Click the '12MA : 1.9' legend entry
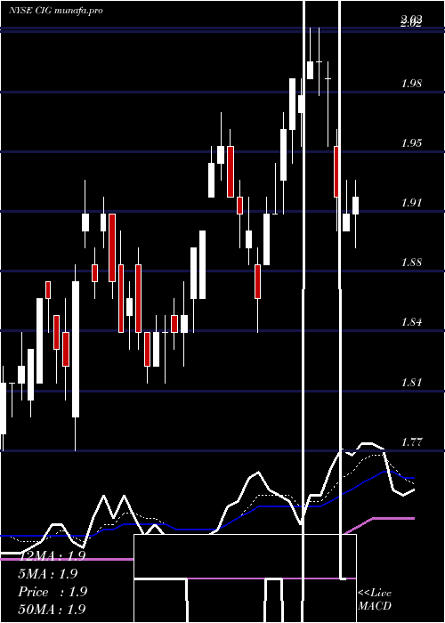The image size is (445, 623). click(52, 556)
